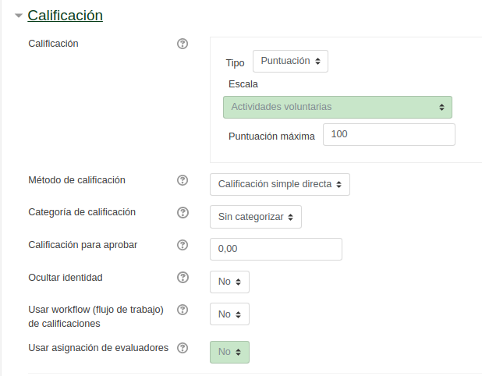Open help icon for Calificación para aprobar
This screenshot has width=482, height=376.
click(x=183, y=245)
